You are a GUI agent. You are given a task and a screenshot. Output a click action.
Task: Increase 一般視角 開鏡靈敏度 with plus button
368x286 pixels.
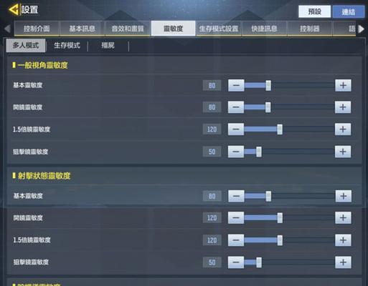pos(343,107)
